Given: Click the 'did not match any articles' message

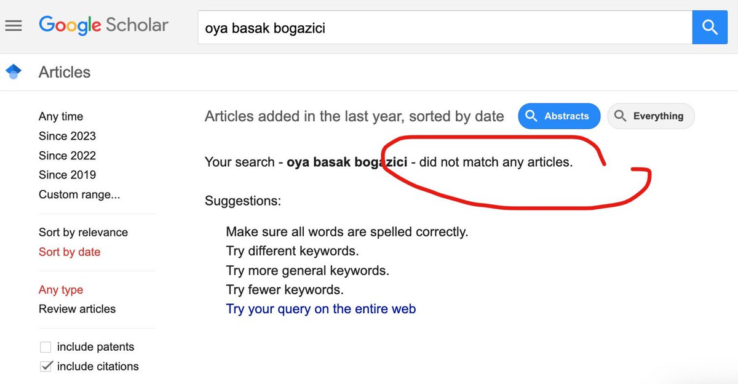Looking at the screenshot, I should [496, 162].
